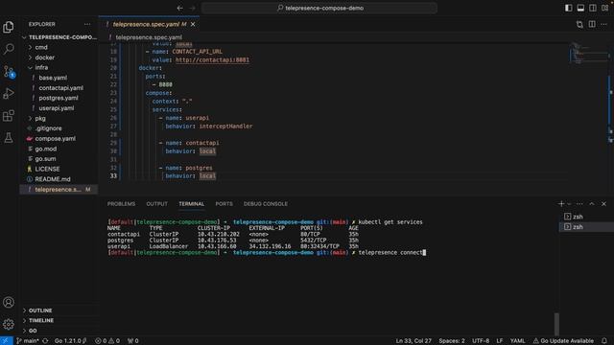Open the Search view in activity bar
The width and height of the screenshot is (614, 345).
pyautogui.click(x=9, y=49)
